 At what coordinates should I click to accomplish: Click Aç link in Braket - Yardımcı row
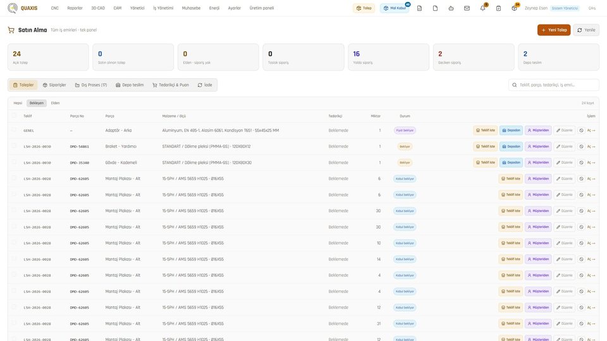pyautogui.click(x=591, y=147)
